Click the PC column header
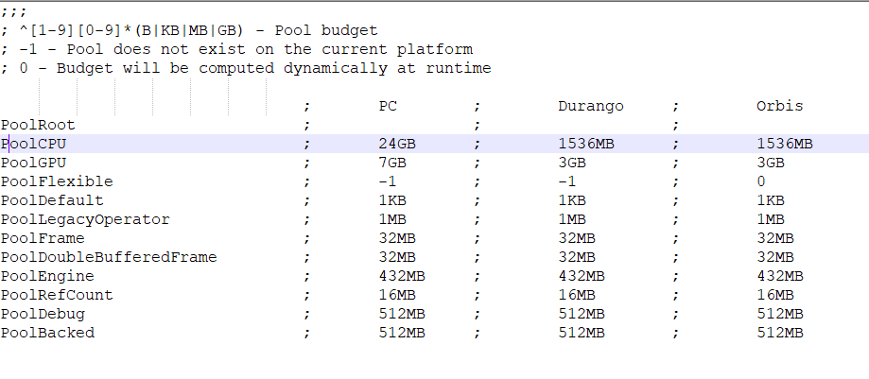869x379 pixels. 388,106
